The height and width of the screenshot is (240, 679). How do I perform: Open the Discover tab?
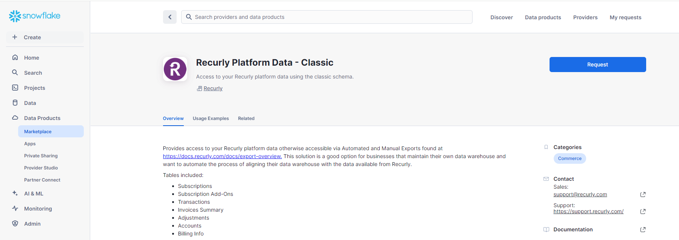[x=502, y=17]
